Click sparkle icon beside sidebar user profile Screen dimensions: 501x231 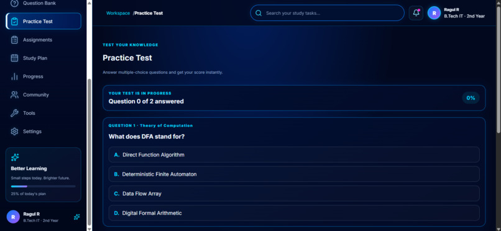tap(76, 217)
